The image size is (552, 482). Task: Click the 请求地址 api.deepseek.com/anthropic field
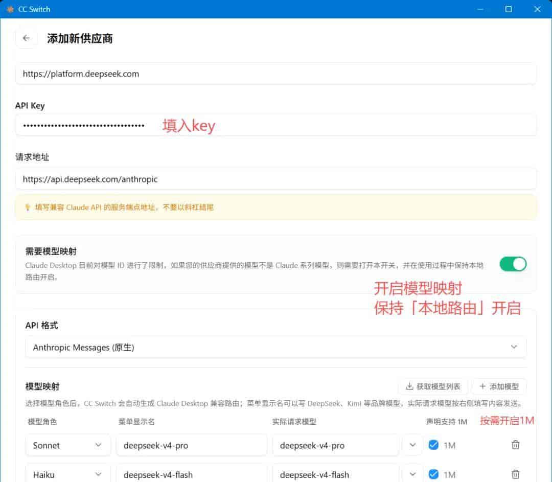click(x=275, y=179)
